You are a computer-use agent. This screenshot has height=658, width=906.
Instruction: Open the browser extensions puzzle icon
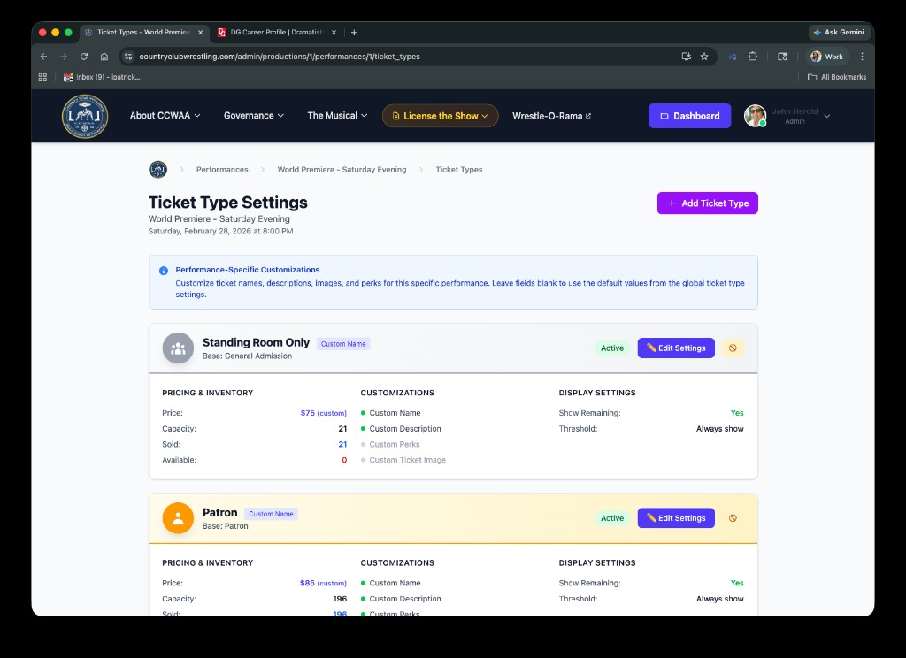click(x=752, y=57)
